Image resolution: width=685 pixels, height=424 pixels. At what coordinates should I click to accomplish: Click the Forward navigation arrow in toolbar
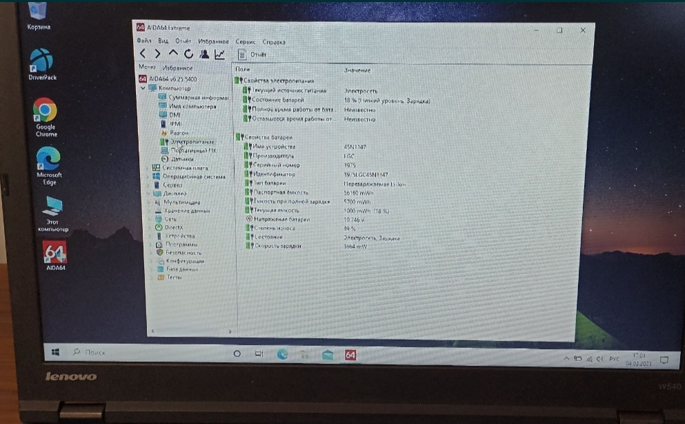point(158,54)
